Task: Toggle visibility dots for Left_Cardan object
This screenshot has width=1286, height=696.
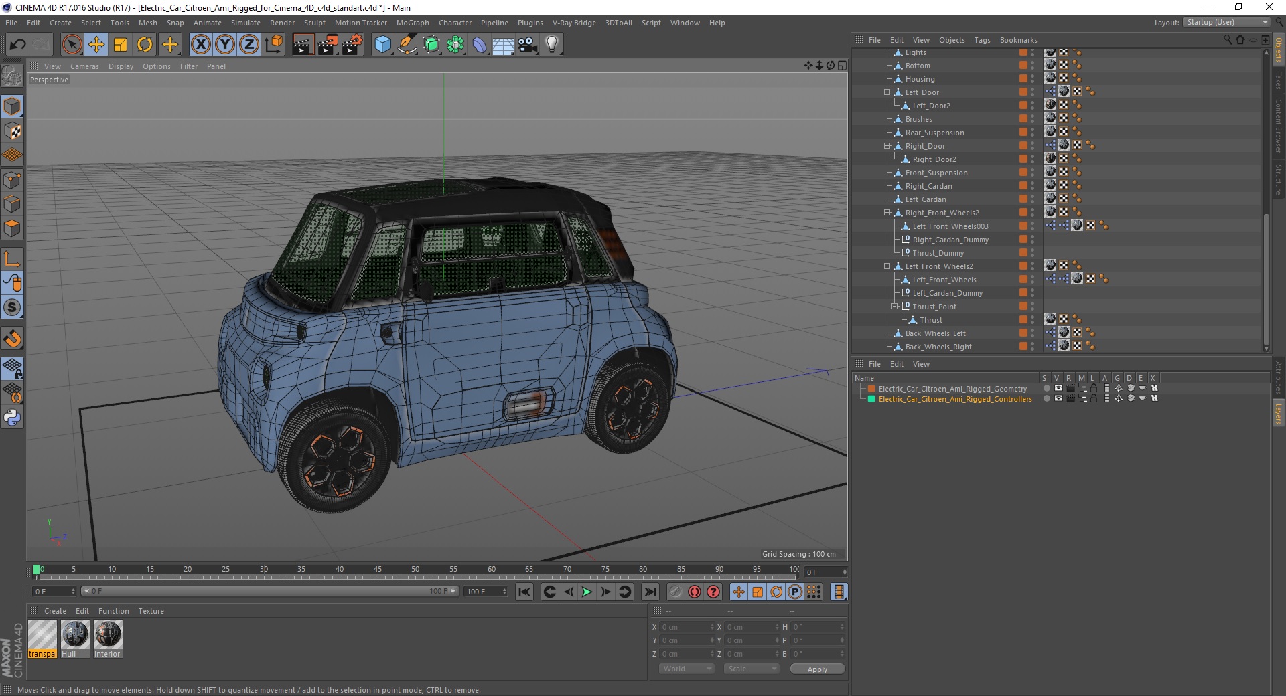Action: point(1032,199)
